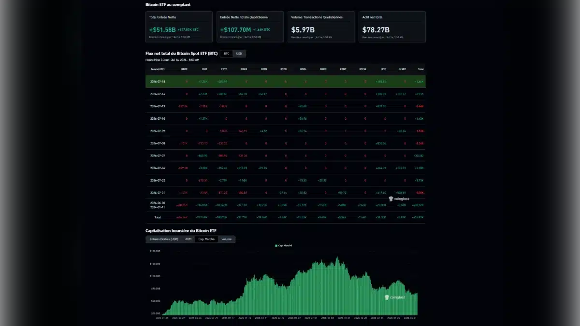Viewport: 580px width, 326px height.
Task: Click the +2.77K FBTC cell for 2026-07-02
Action: click(223, 180)
